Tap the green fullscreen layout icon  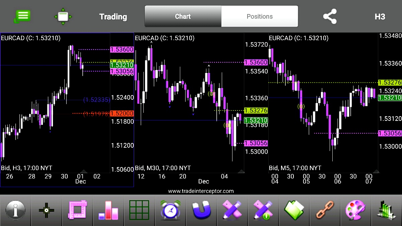tap(63, 16)
